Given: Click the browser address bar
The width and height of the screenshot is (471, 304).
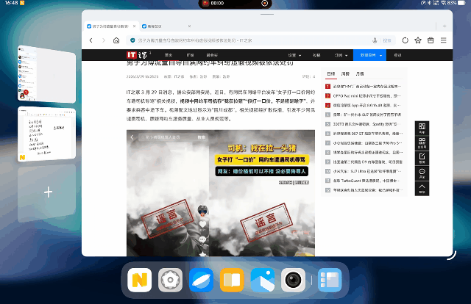Looking at the screenshot, I should coord(250,40).
